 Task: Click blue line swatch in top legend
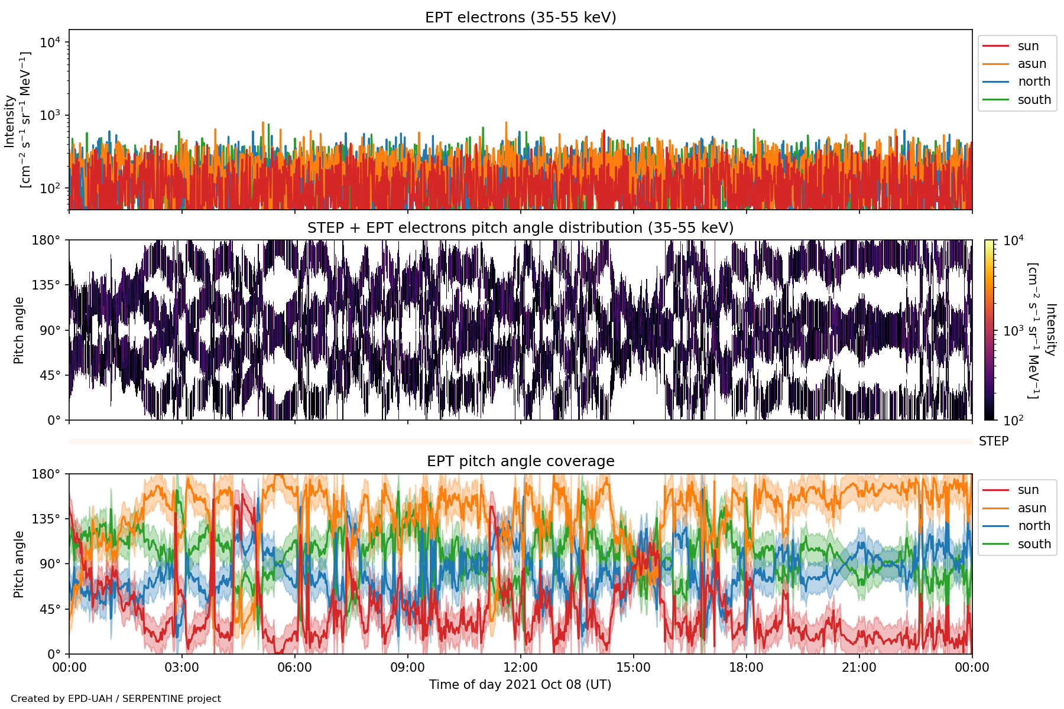pos(995,82)
